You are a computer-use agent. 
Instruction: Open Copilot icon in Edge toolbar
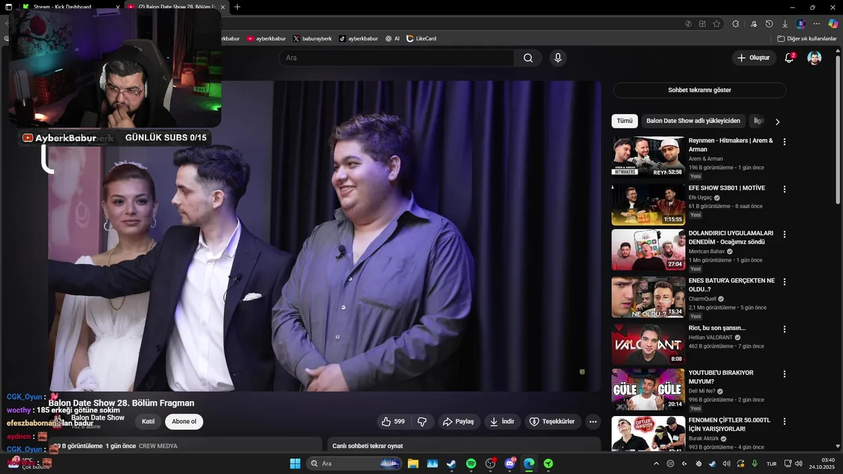pyautogui.click(x=833, y=24)
